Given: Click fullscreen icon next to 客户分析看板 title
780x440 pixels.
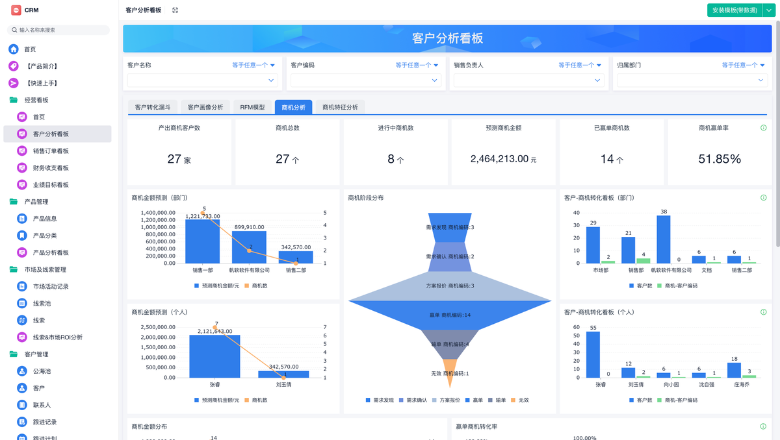Looking at the screenshot, I should 175,10.
